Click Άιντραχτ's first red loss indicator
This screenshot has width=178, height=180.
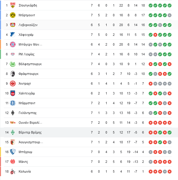click(x=150, y=83)
